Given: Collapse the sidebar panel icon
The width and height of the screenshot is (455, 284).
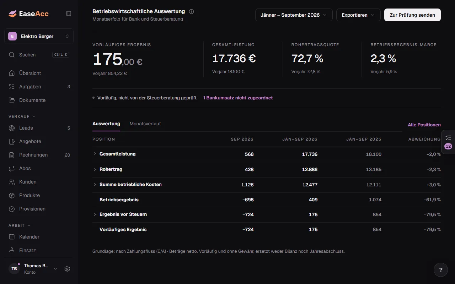Looking at the screenshot, I should pyautogui.click(x=69, y=13).
